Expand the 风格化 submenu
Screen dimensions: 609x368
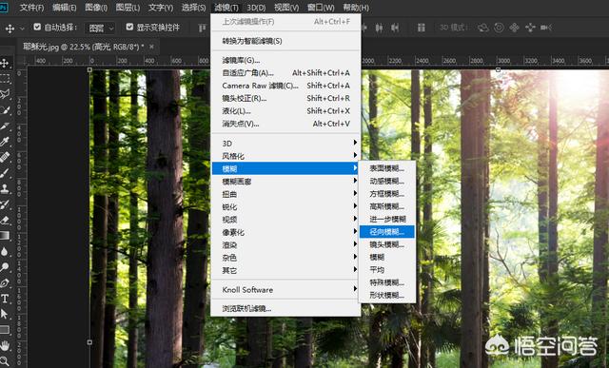pyautogui.click(x=285, y=156)
